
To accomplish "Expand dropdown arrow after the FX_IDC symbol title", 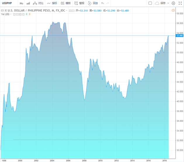I will pyautogui.click(x=67, y=11).
